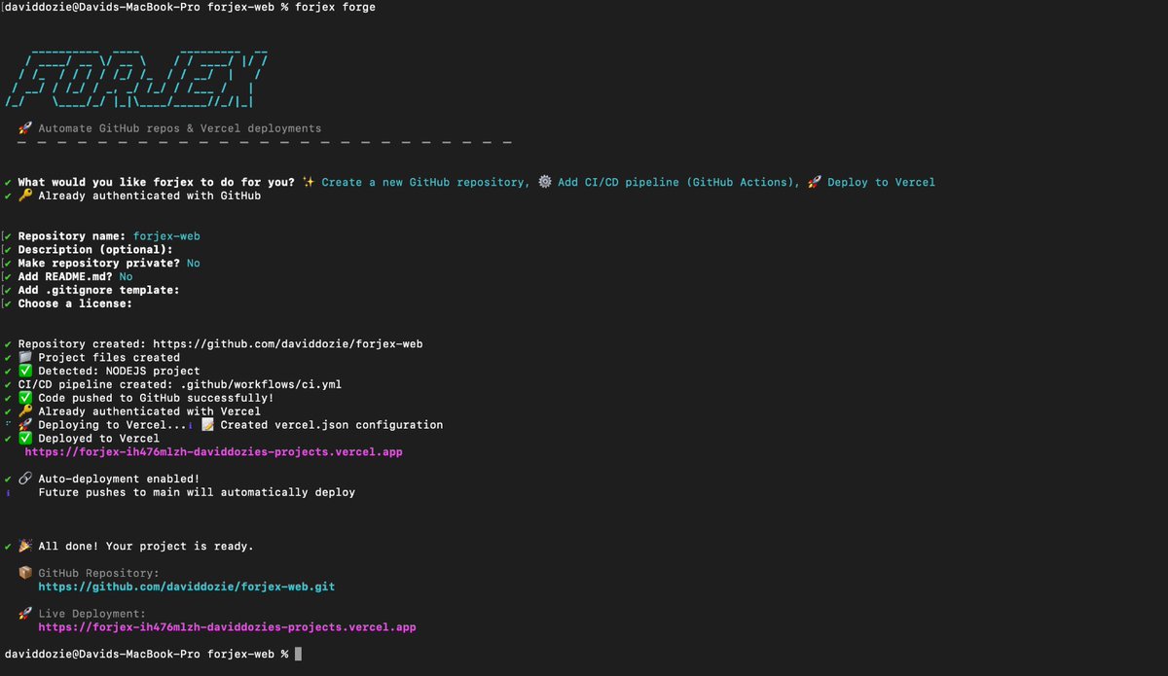
Task: Click the 'Add CI/CD pipeline (GitHub Actions),' text
Action: pyautogui.click(x=678, y=182)
